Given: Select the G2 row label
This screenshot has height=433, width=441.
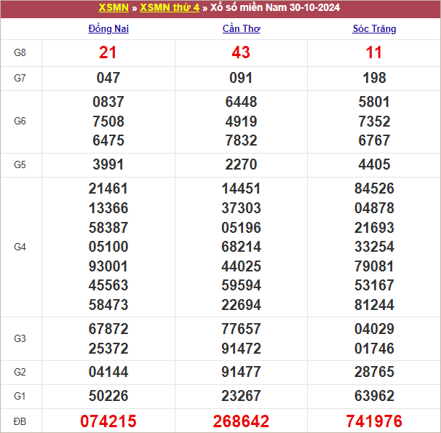Looking at the screenshot, I should (x=20, y=372).
